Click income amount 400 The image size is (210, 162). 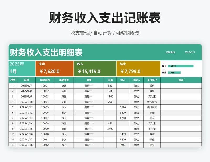coord(123,145)
